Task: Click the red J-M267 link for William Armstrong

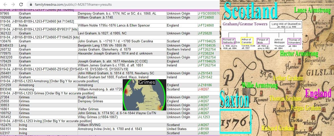Action: click(x=203, y=89)
